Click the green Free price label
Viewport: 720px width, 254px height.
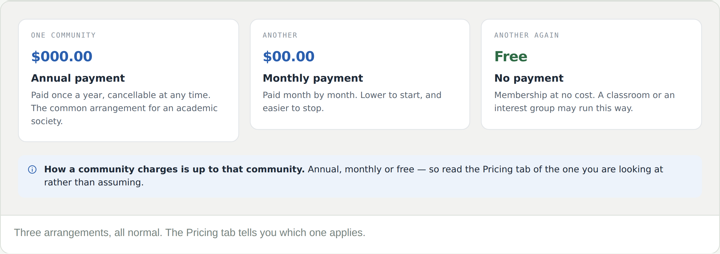tap(511, 56)
